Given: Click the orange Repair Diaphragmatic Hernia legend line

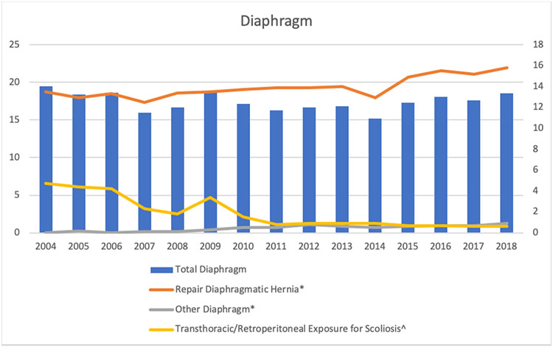Looking at the screenshot, I should 161,290.
